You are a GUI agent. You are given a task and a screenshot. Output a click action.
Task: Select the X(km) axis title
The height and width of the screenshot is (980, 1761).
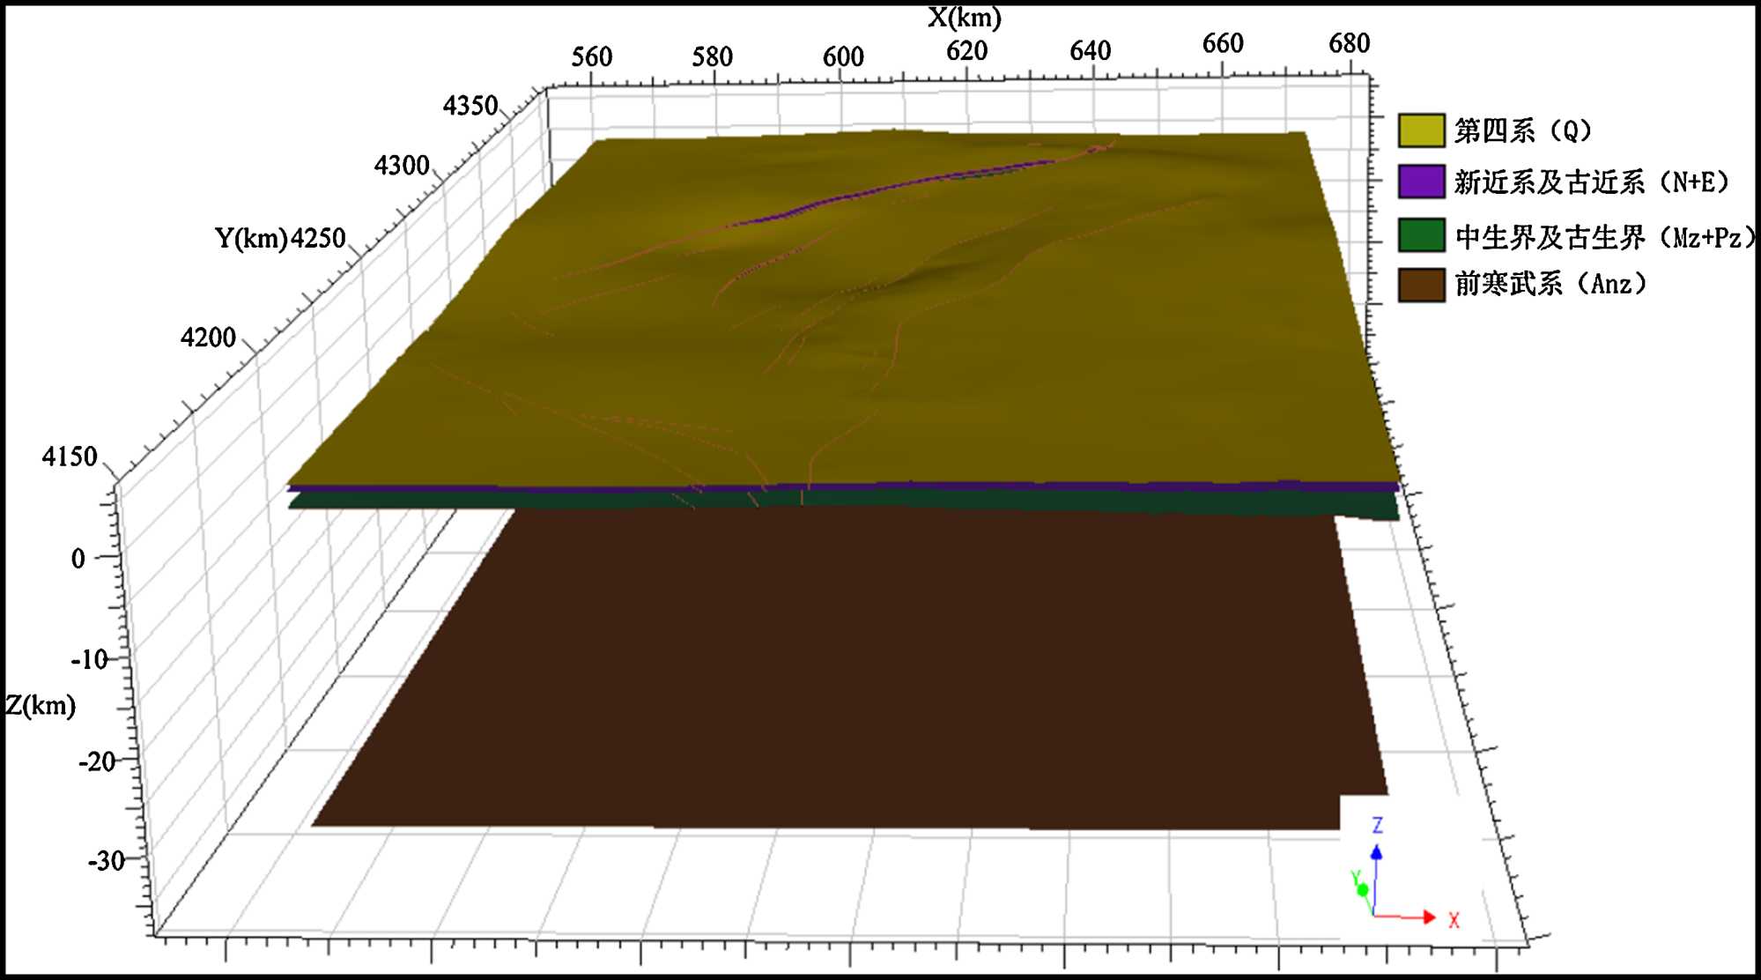[x=965, y=18]
